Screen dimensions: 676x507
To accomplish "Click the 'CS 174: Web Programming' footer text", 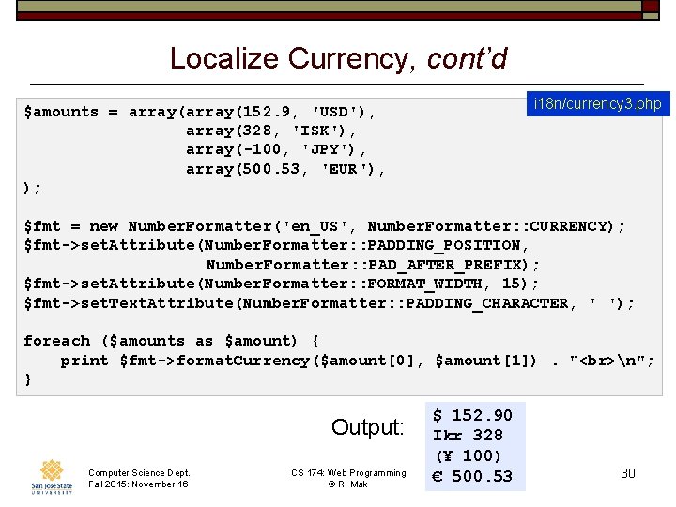I will (348, 473).
